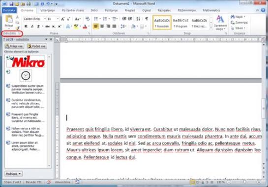Toggle subscript formatting
The width and height of the screenshot is (268, 187).
pyautogui.click(x=54, y=26)
